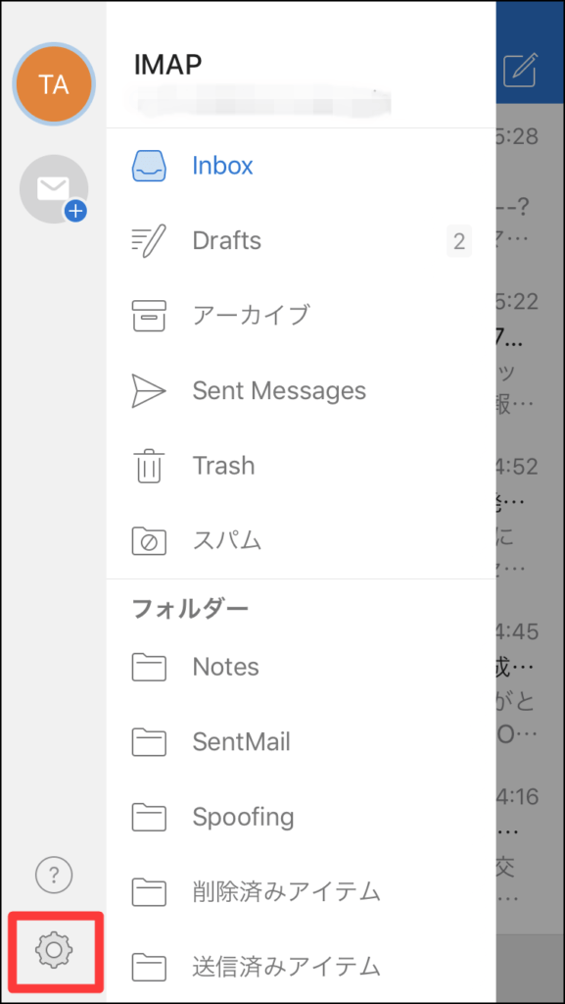Viewport: 565px width, 1004px height.
Task: Select the Spoofing folder icon
Action: click(149, 817)
